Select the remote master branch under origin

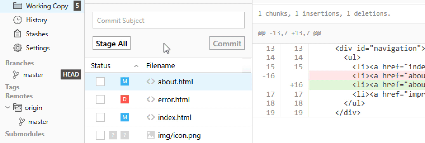click(38, 122)
